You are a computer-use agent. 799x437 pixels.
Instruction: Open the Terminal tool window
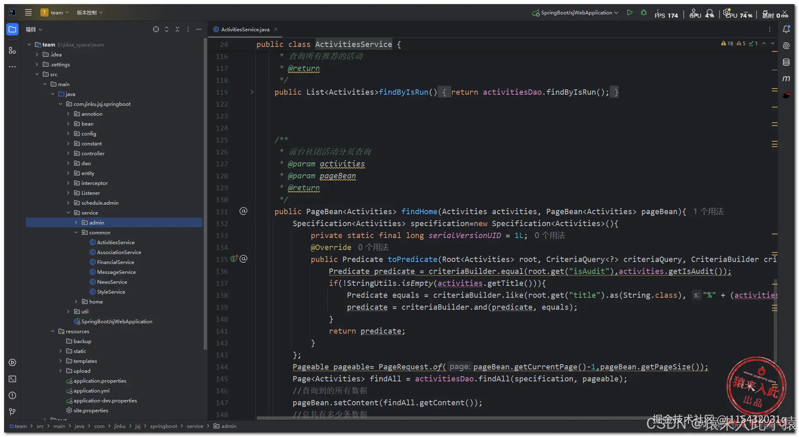click(12, 379)
